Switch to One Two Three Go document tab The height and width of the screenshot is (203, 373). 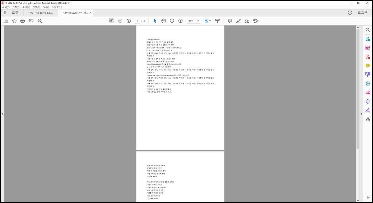[41, 13]
